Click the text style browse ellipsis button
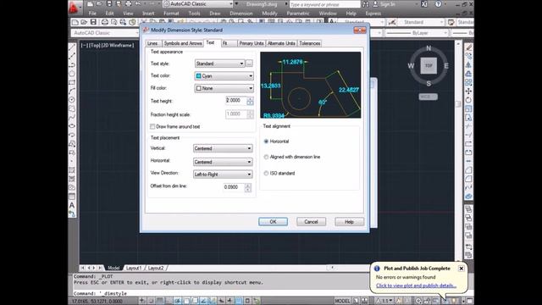542x305 pixels. click(x=249, y=64)
